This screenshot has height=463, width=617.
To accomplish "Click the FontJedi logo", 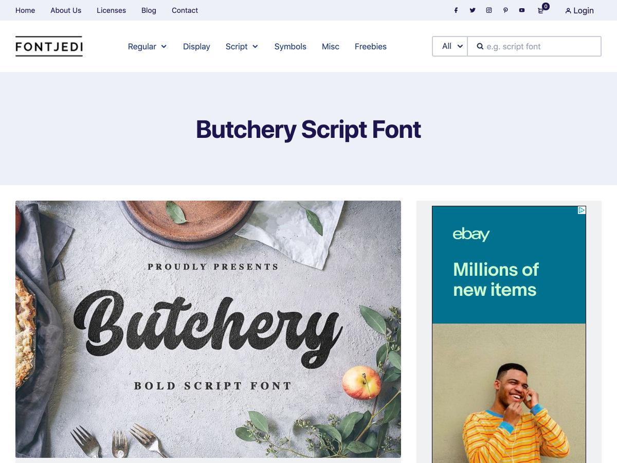I will (49, 46).
